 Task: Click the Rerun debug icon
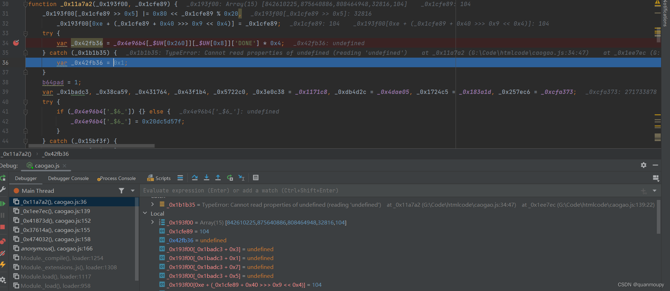coord(2,178)
